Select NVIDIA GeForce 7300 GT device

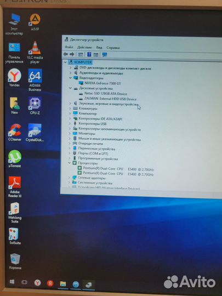tap(103, 83)
